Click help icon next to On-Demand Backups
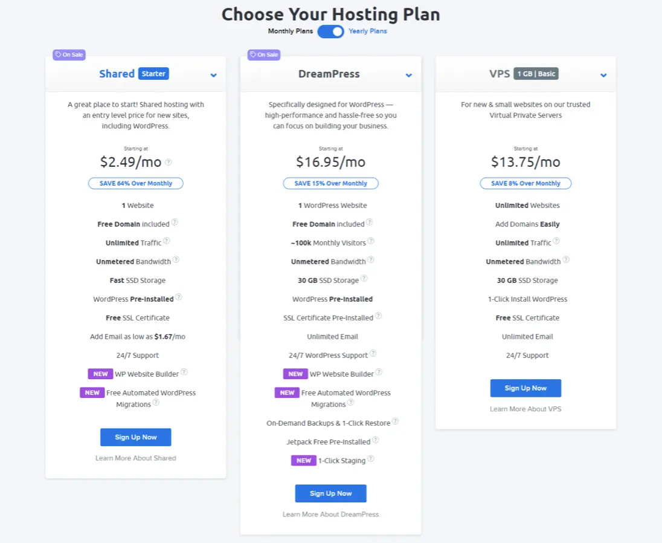 point(395,421)
